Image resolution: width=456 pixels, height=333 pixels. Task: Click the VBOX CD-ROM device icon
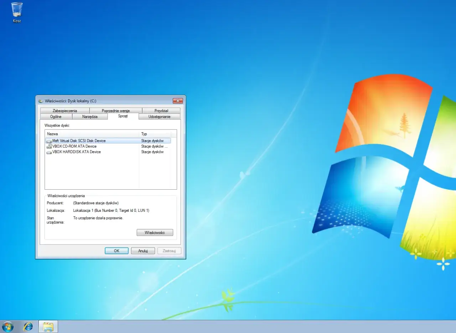pos(49,147)
